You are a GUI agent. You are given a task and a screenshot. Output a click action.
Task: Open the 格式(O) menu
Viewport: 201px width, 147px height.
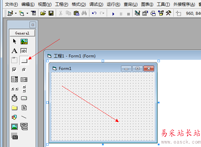click(79, 4)
